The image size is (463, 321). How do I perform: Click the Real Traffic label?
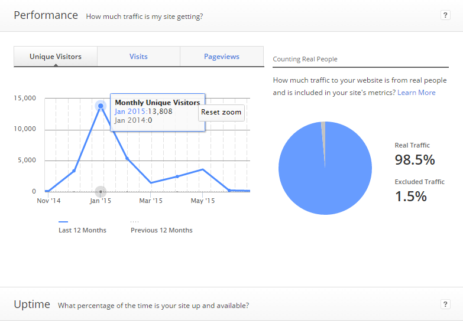412,145
